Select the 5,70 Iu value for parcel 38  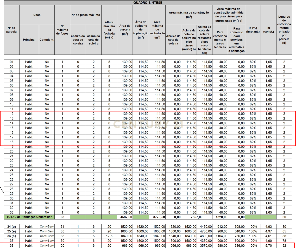268,245
